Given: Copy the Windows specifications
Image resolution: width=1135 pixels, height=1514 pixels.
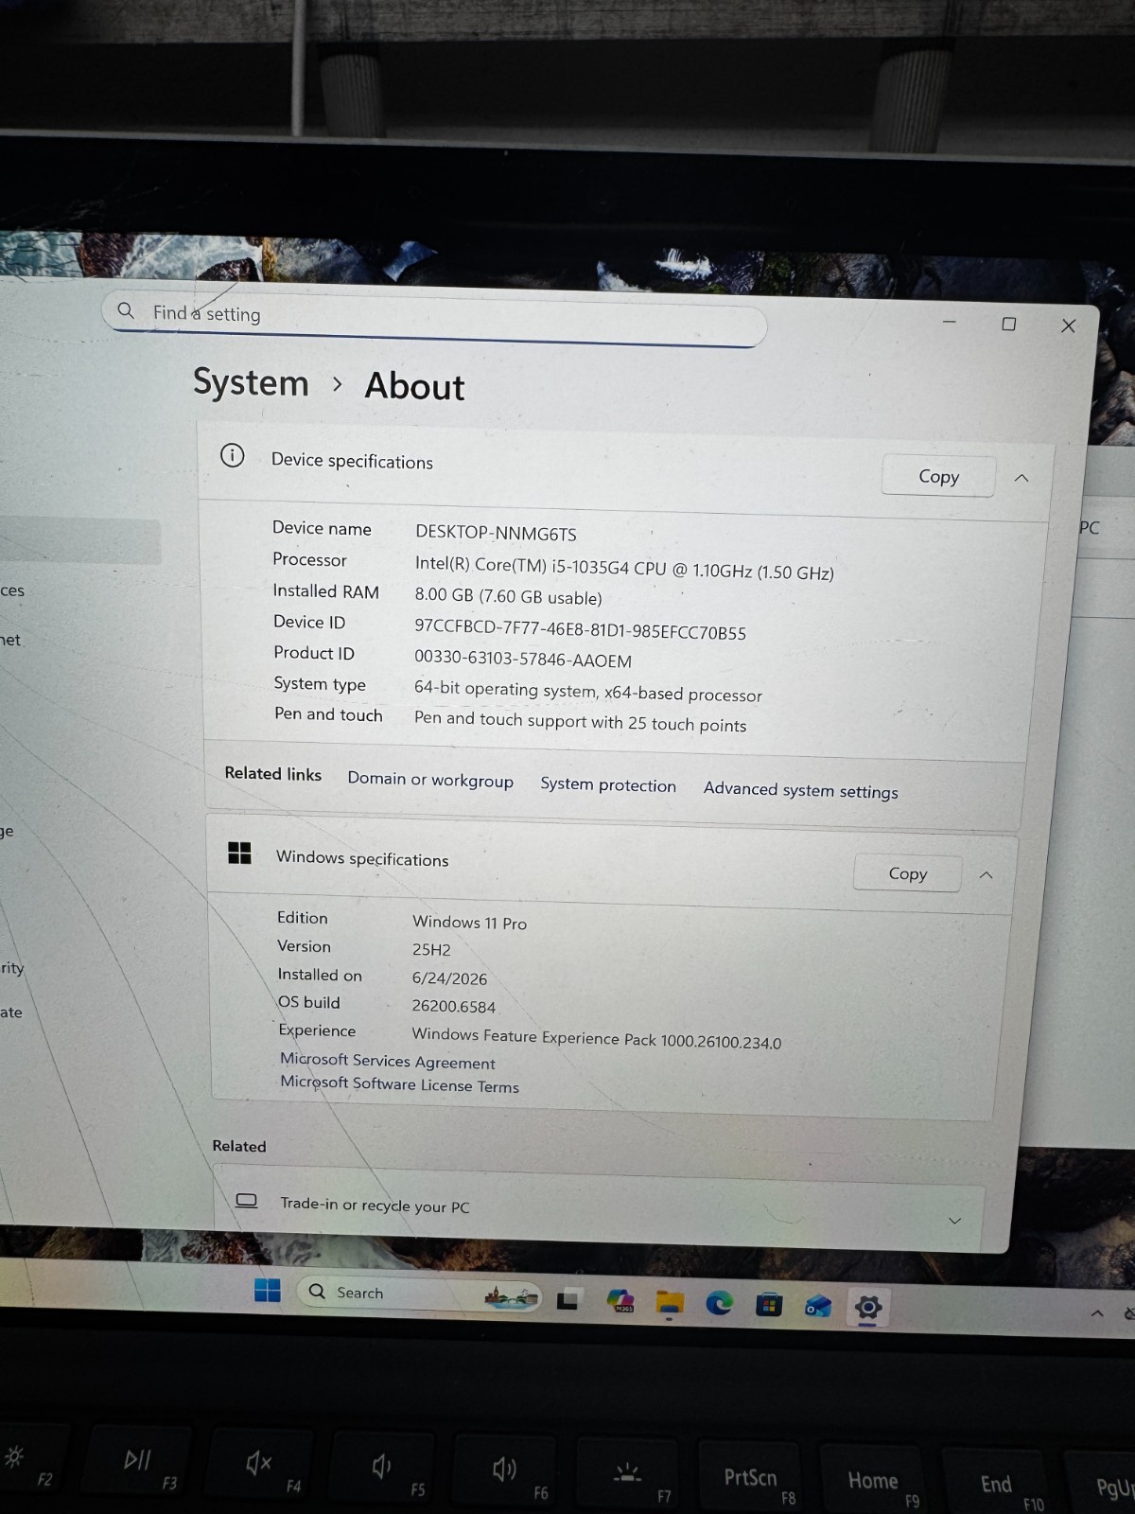Looking at the screenshot, I should (908, 873).
